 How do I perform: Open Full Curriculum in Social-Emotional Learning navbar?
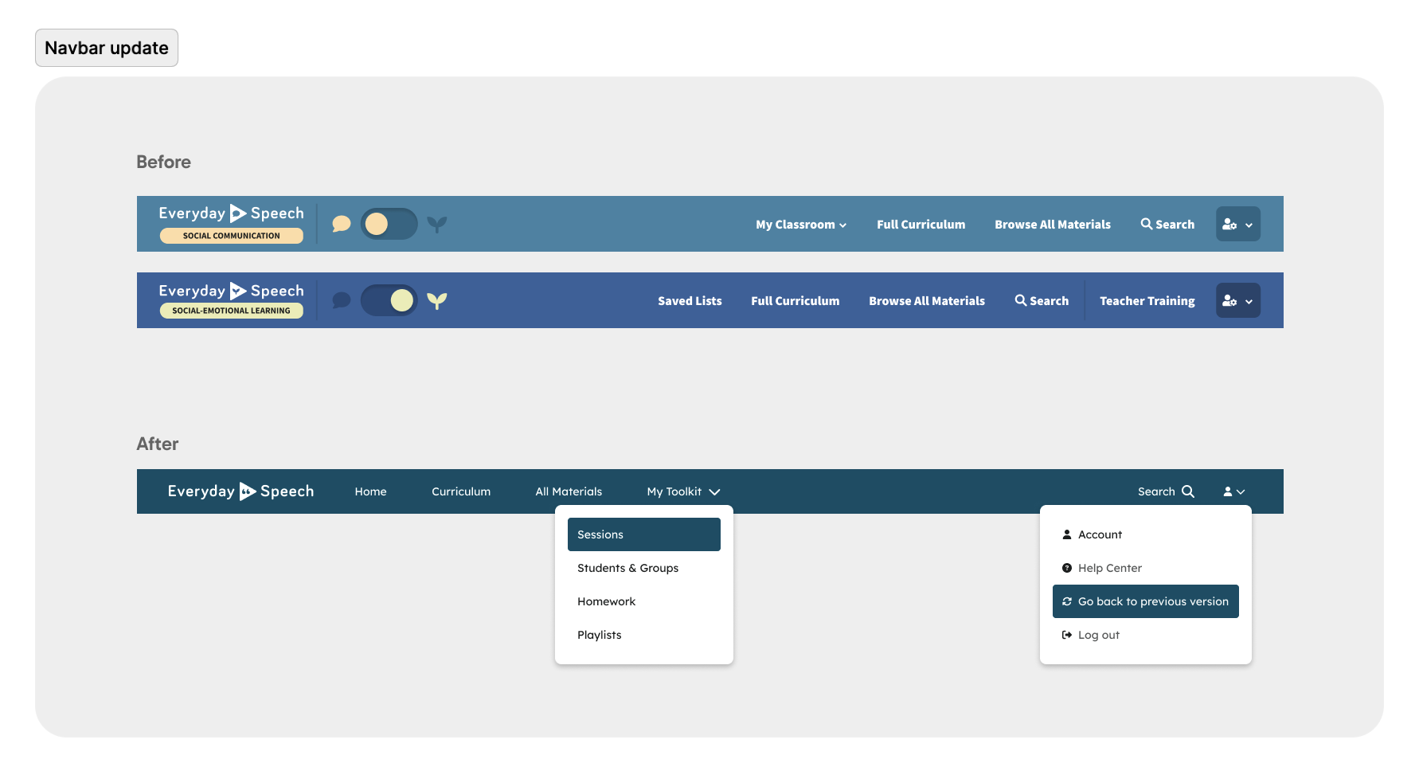pyautogui.click(x=795, y=301)
